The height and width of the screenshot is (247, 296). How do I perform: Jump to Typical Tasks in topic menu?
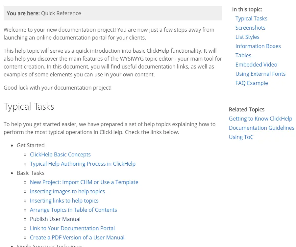251,18
